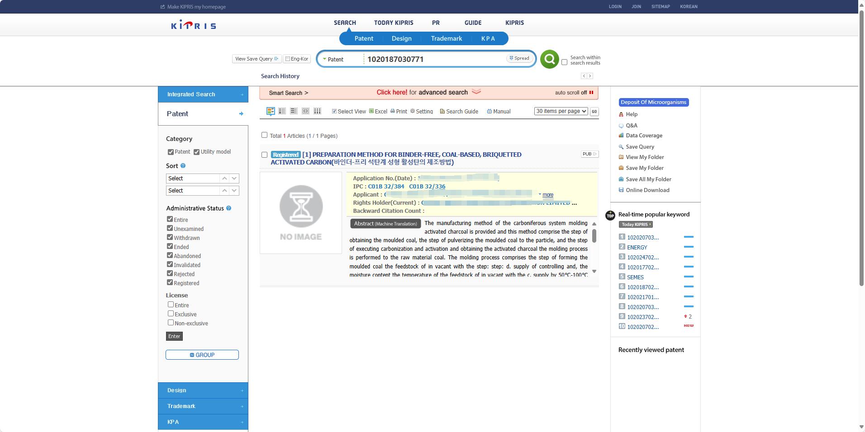
Task: Expand applicant list with more link
Action: coord(548,195)
